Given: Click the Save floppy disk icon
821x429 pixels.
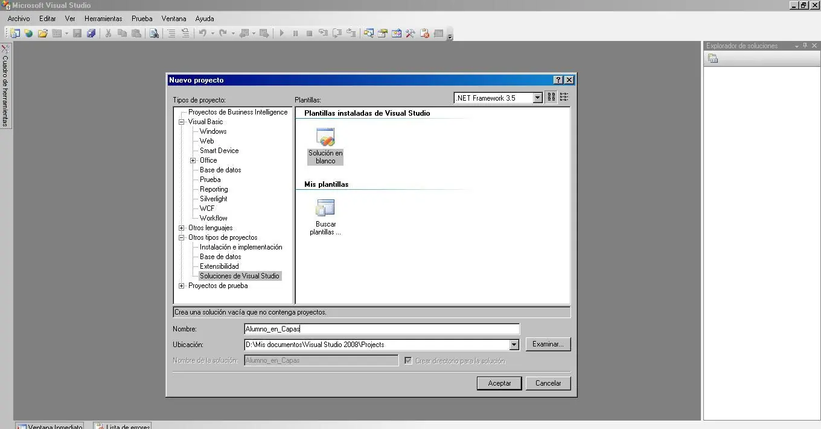Looking at the screenshot, I should coord(77,33).
